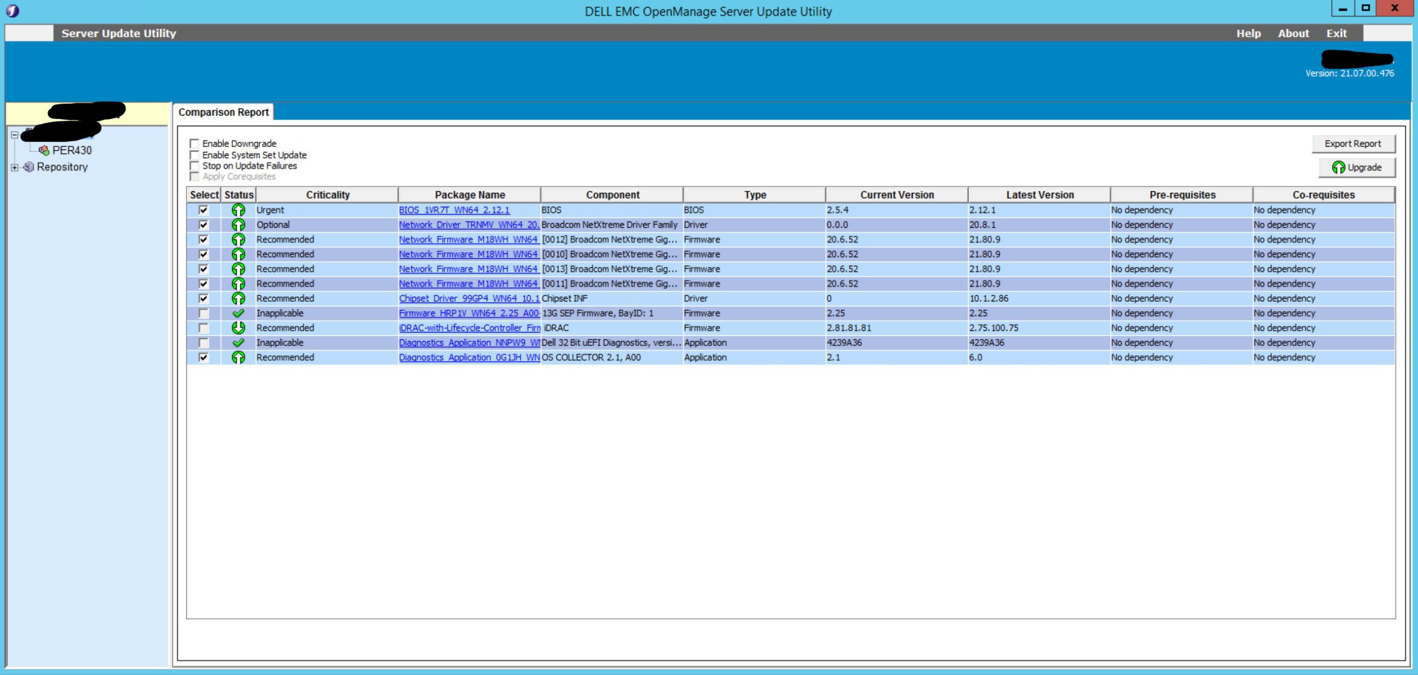
Task: Open the Help menu
Action: coord(1249,33)
